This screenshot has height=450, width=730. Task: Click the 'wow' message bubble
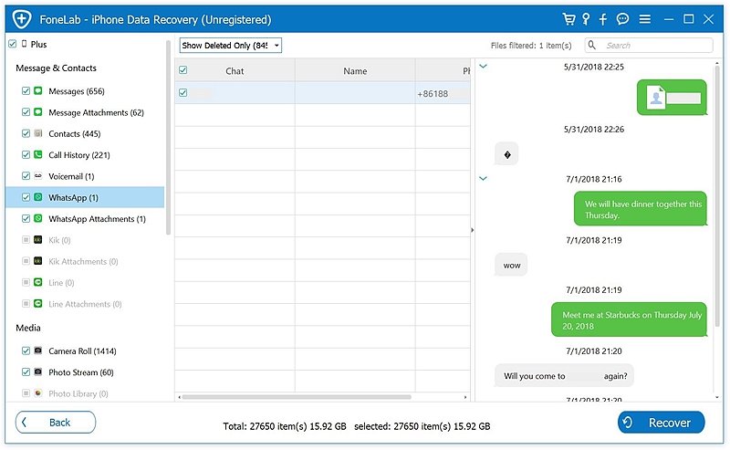click(x=511, y=265)
